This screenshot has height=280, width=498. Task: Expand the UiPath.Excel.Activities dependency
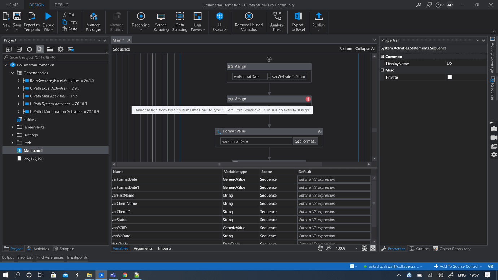(19, 88)
